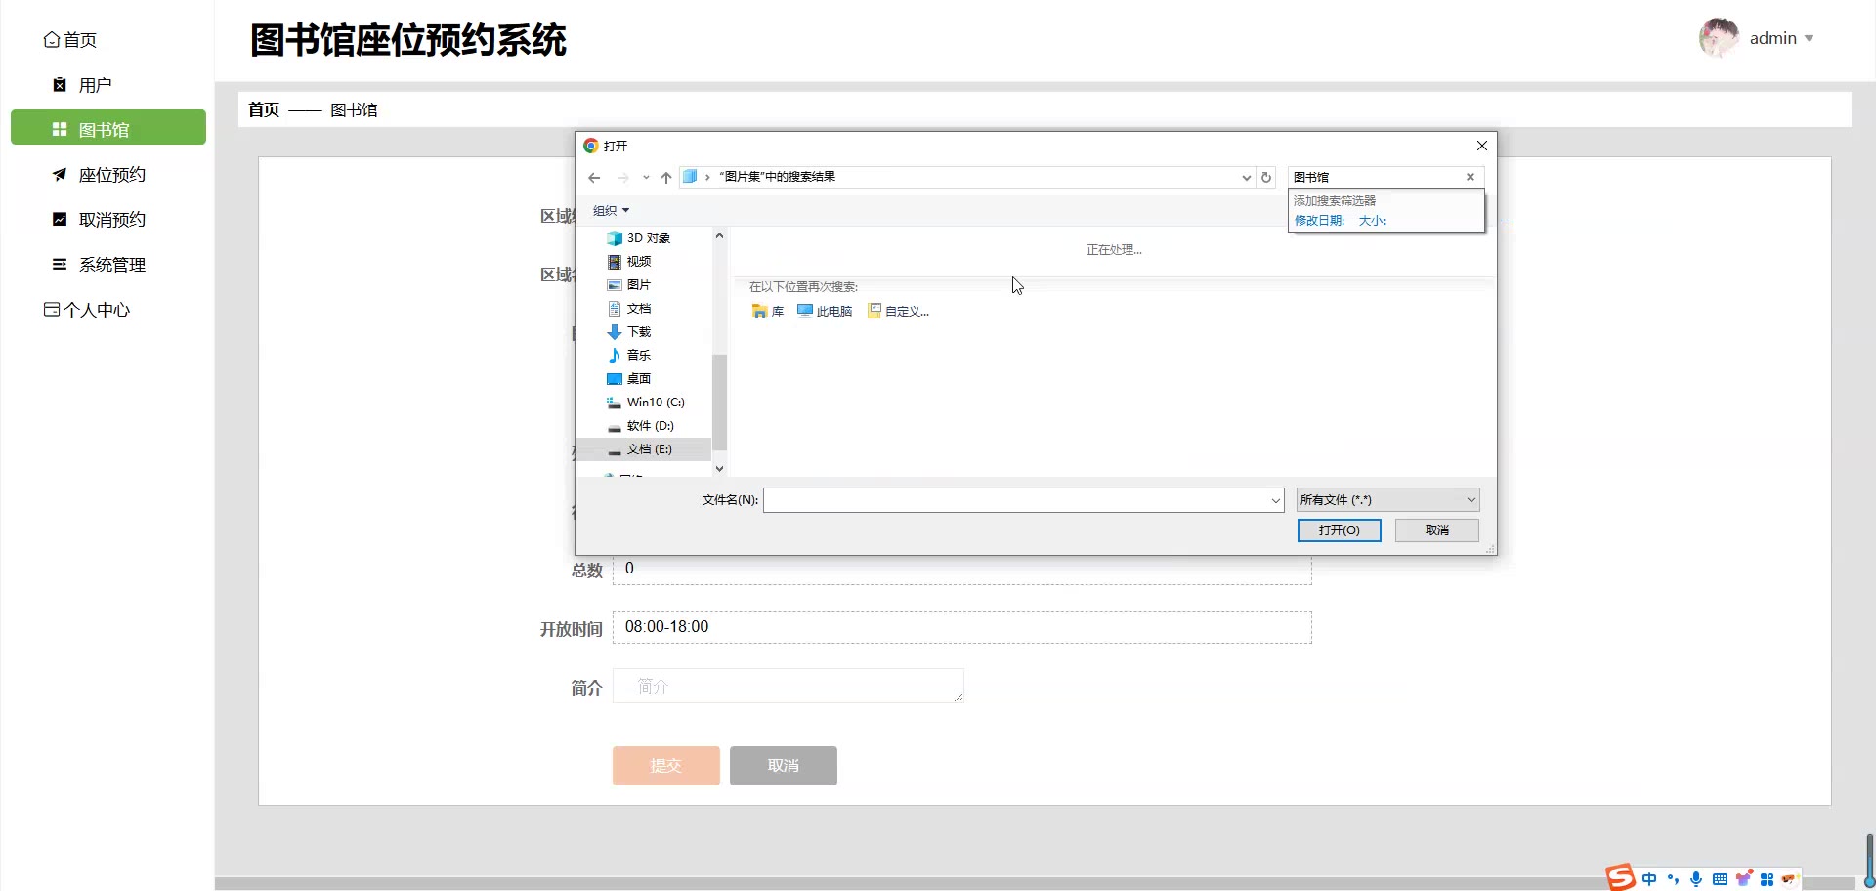Select 视频 in the navigation pane
1876x891 pixels.
(629, 262)
